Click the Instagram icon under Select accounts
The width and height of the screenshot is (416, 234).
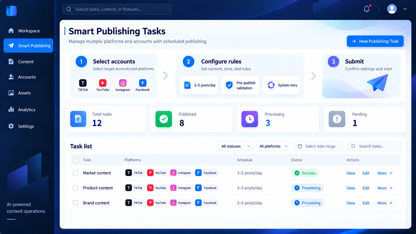(x=123, y=83)
